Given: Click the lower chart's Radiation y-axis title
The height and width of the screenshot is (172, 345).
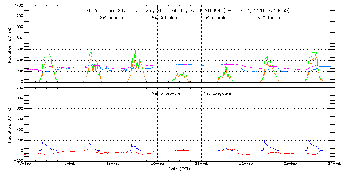Looking at the screenshot, I should click(10, 125).
